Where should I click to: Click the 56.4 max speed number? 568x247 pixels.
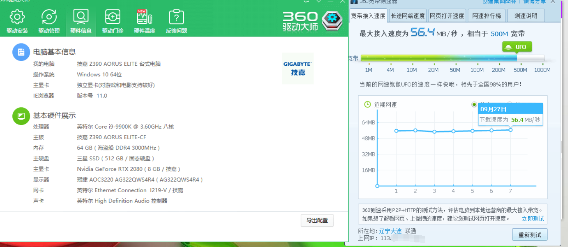pos(423,33)
